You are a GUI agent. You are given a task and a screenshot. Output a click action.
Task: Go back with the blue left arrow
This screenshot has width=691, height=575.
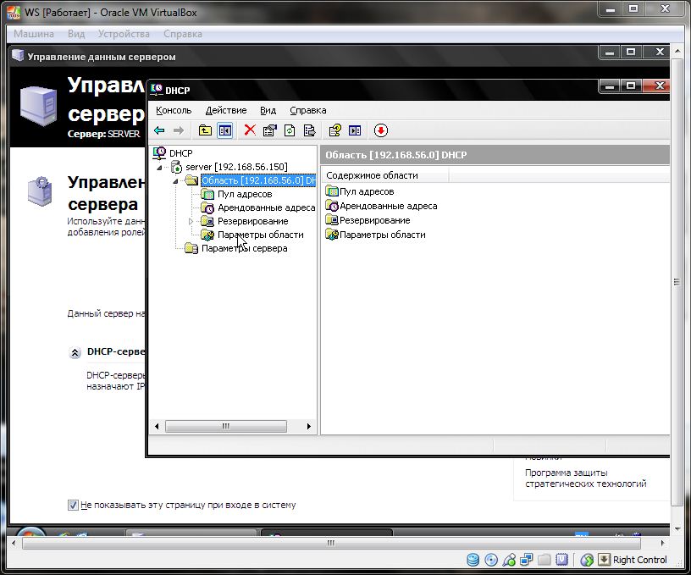tap(159, 130)
